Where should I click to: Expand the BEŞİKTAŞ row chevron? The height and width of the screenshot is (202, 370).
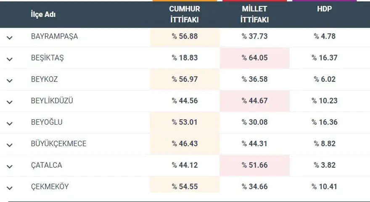coord(10,59)
